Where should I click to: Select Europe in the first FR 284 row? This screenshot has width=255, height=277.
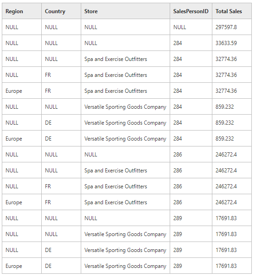pyautogui.click(x=22, y=91)
